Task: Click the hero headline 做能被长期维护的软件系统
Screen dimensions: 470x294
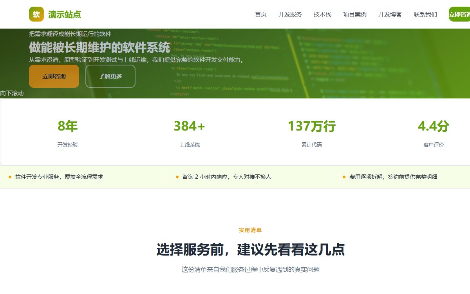Action: click(x=99, y=47)
